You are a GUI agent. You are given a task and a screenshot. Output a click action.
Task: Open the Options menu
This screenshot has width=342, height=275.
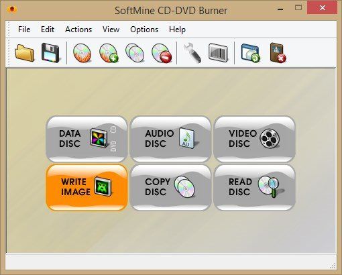[x=144, y=30]
